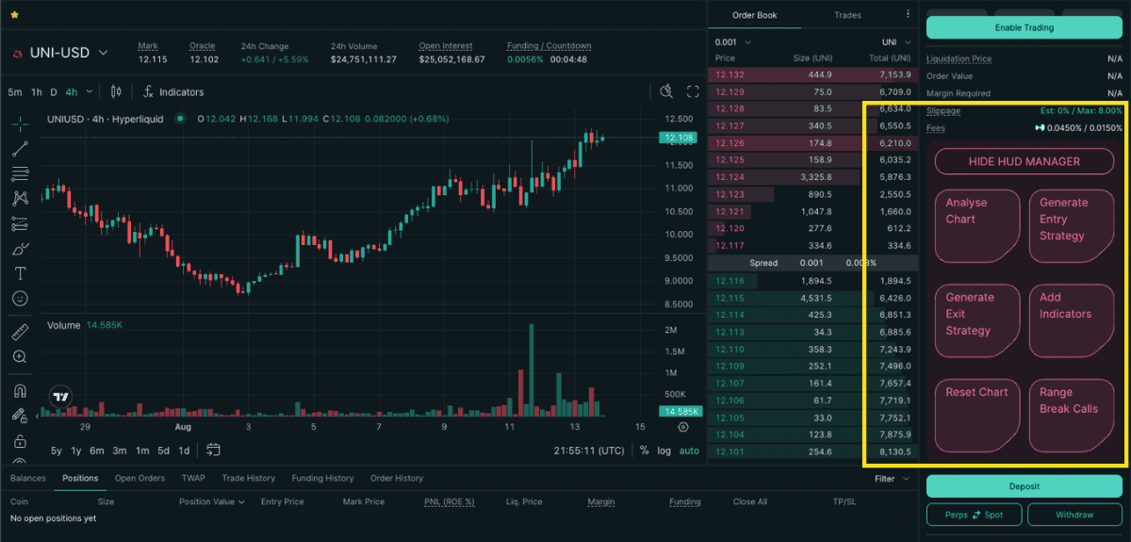This screenshot has height=542, width=1131.
Task: Open the emoji sticker tool
Action: tap(20, 299)
